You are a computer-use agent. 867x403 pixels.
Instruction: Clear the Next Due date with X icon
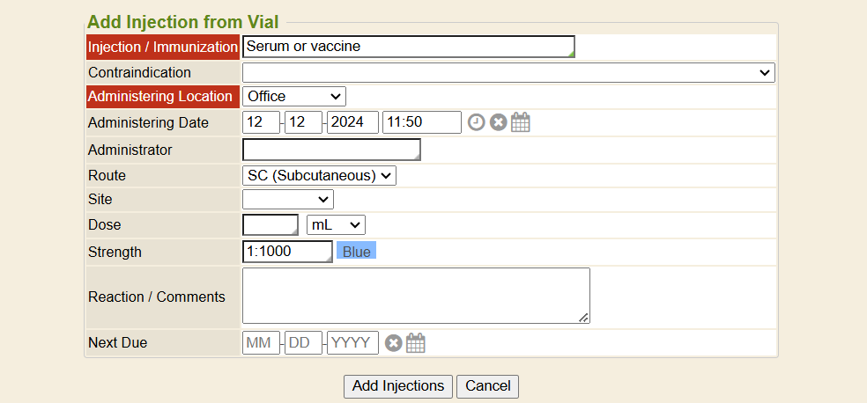point(393,343)
